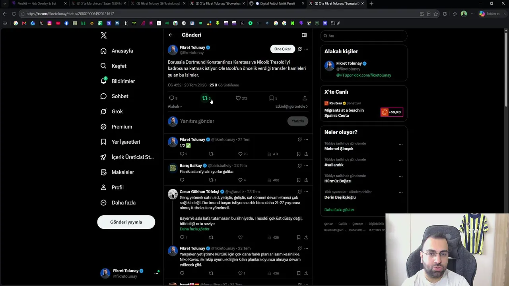Open @HTSpor kick.com/fikretolunay profile link
This screenshot has height=286, width=509.
click(364, 75)
